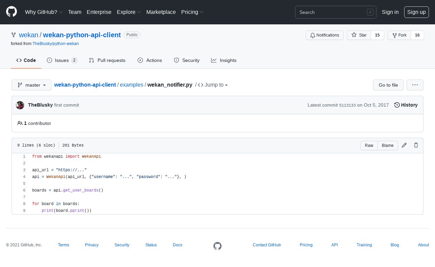
Task: Star the repository
Action: pyautogui.click(x=359, y=35)
